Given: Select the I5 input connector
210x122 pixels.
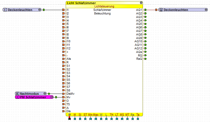Looking at the screenshot, I should tap(63, 24).
